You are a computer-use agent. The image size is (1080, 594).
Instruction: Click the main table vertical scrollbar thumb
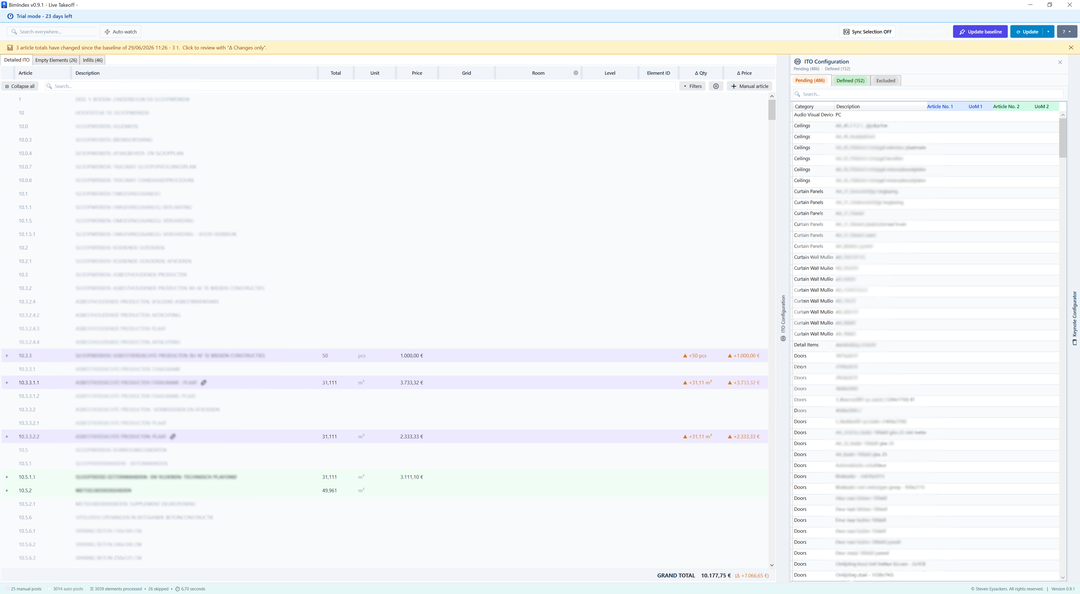[771, 110]
